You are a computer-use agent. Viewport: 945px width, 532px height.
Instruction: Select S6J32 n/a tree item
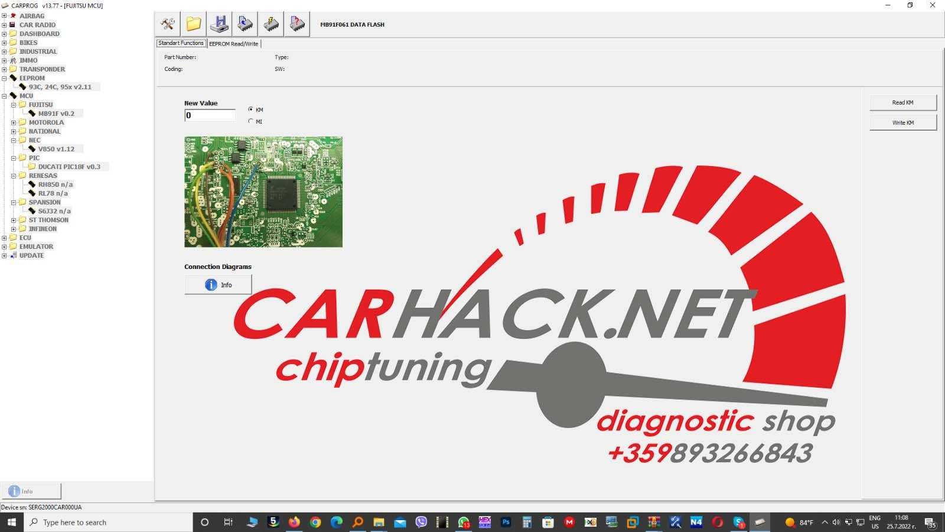click(54, 211)
